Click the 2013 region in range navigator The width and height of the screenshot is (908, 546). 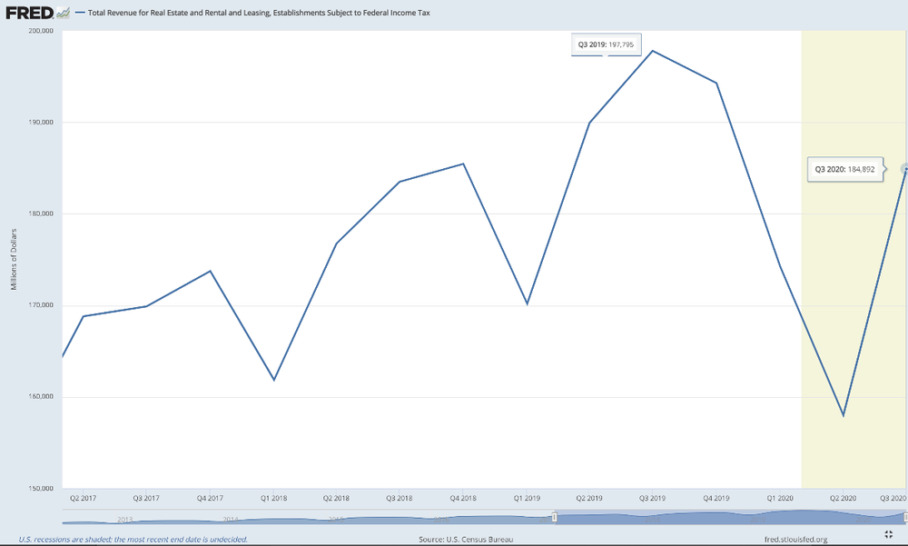[x=126, y=519]
